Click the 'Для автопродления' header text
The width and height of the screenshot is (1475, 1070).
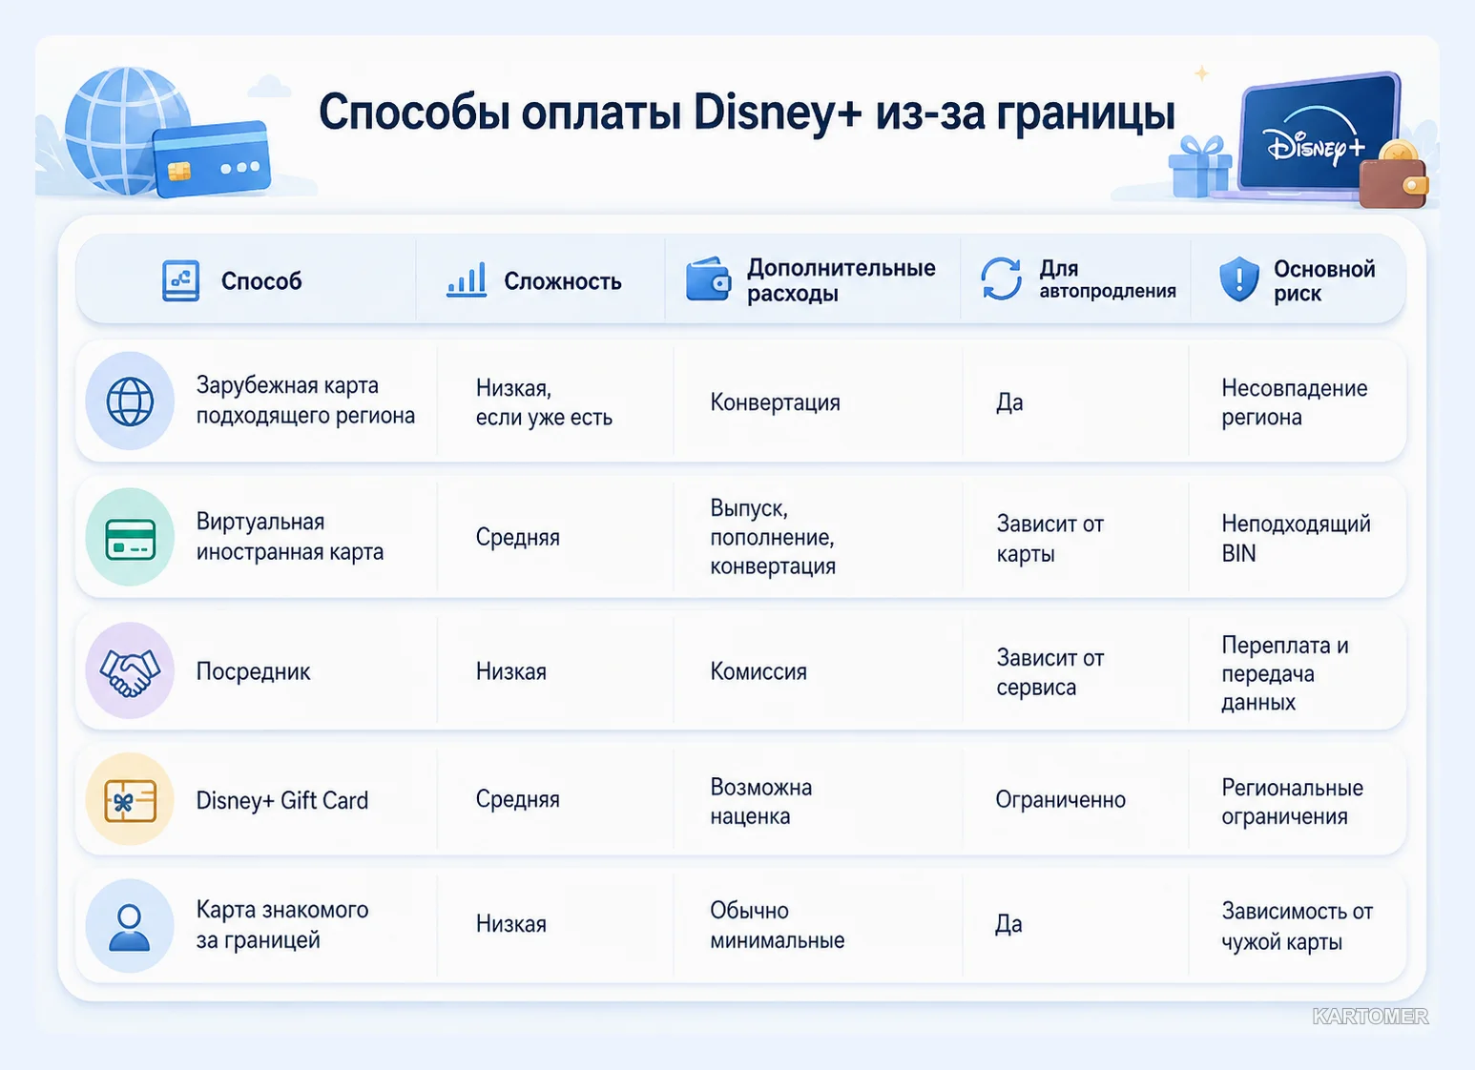1108,279
